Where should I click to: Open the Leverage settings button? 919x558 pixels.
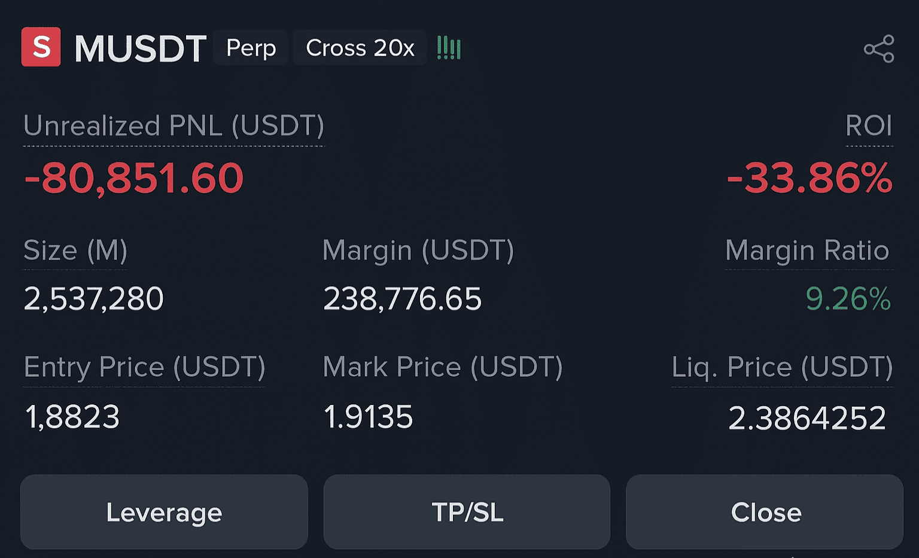click(164, 512)
